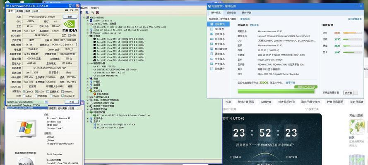This screenshot has height=165, width=368.
Task: Toggle the OpenGL 3.1 checkbox
Action: (x=63, y=96)
